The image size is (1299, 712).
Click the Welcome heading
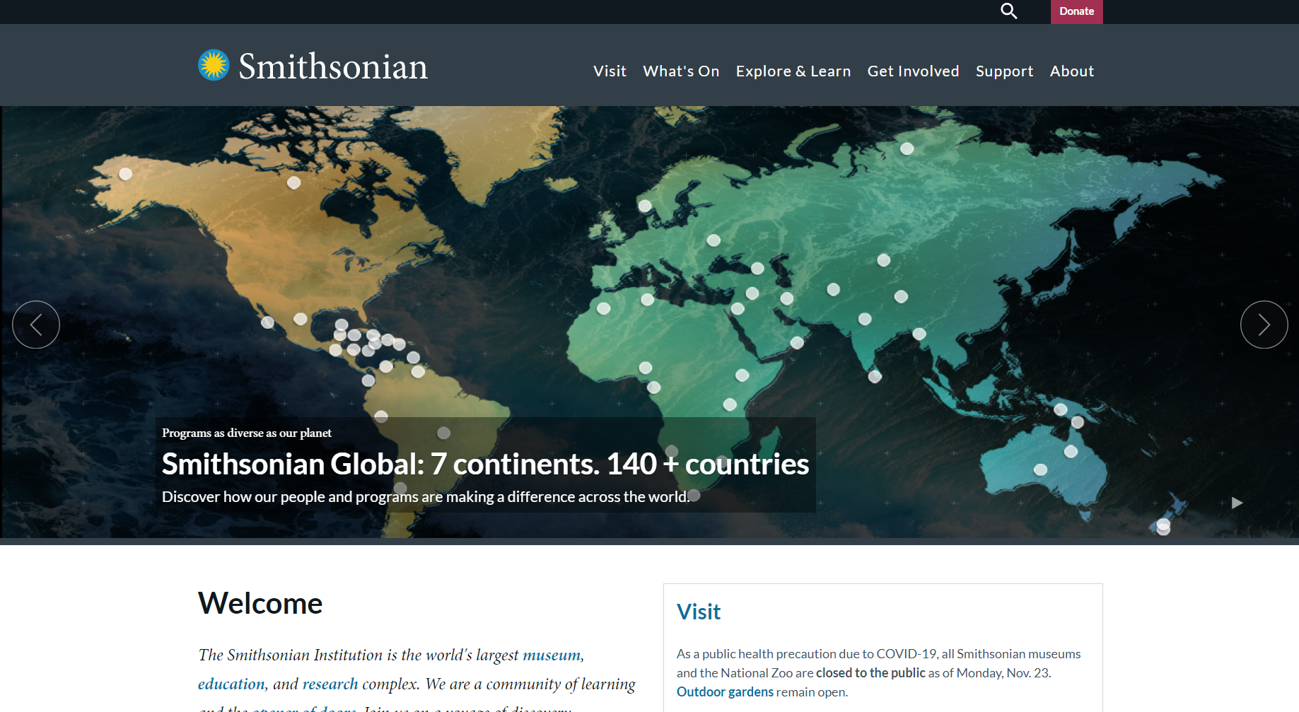coord(260,604)
